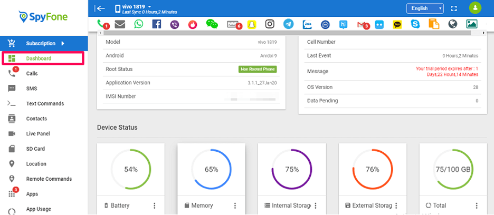Click the trial period expires message
This screenshot has width=494, height=215.
tap(446, 72)
